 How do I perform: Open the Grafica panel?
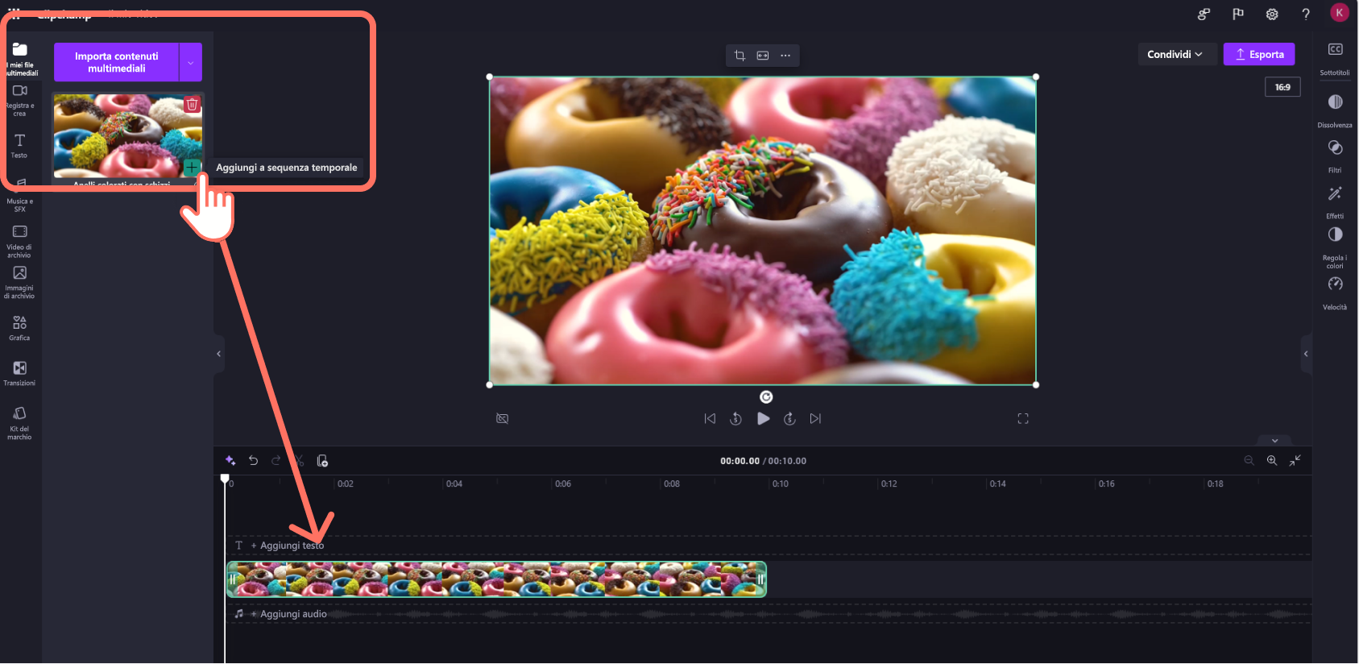pos(19,328)
